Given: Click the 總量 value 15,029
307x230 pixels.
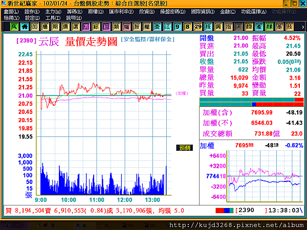Looking at the screenshot, I should (x=239, y=78).
